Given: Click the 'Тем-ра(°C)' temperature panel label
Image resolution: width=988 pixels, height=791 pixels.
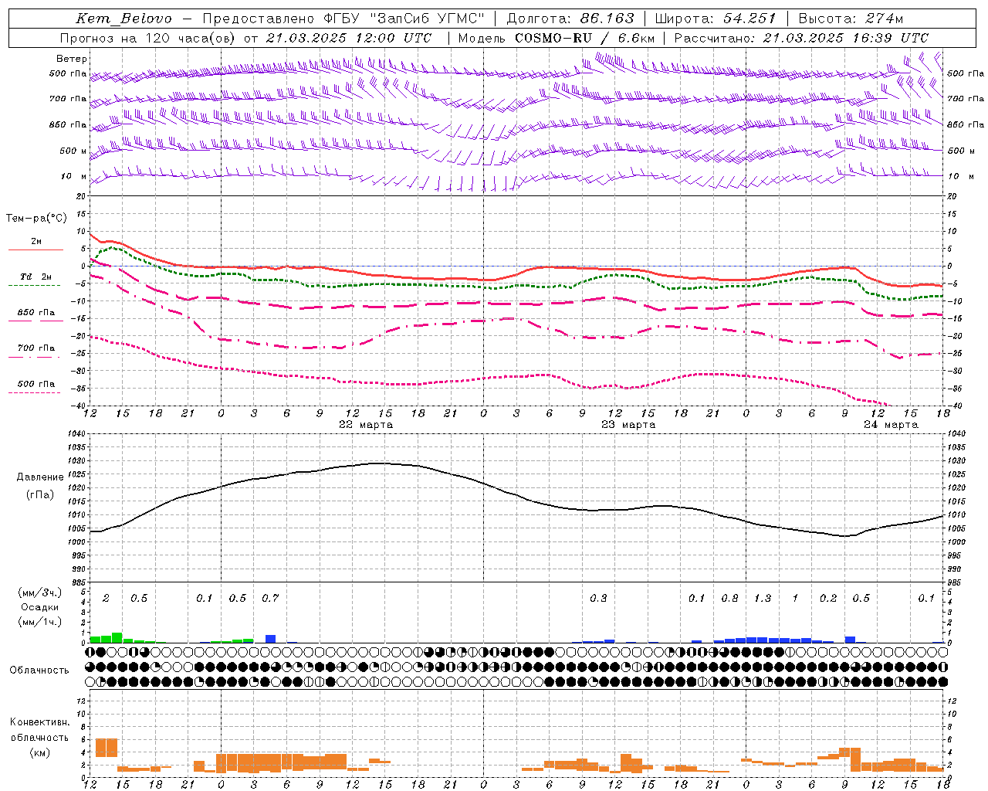Looking at the screenshot, I should click(x=36, y=219).
